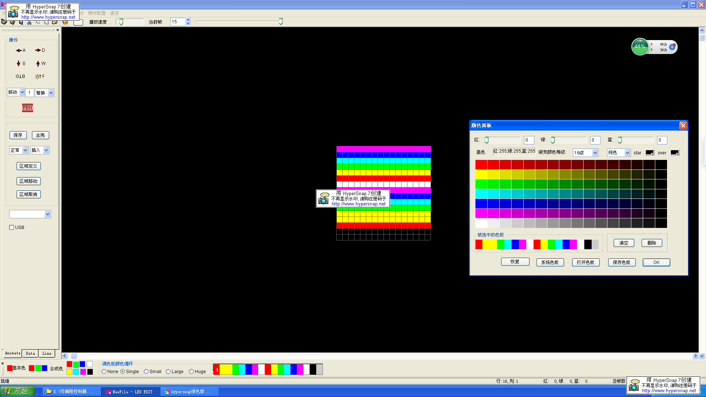The image size is (706, 397).
Task: Click the move-right arrow labeled D
Action: click(40, 50)
